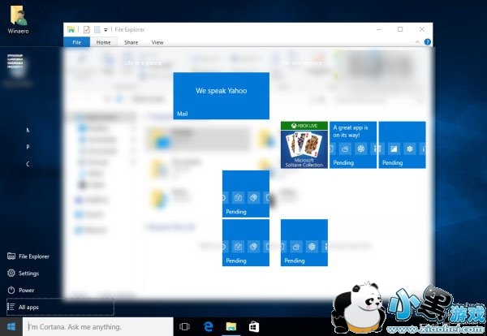The height and width of the screenshot is (336, 487).
Task: Switch to the View ribbon tab
Action: (x=157, y=42)
